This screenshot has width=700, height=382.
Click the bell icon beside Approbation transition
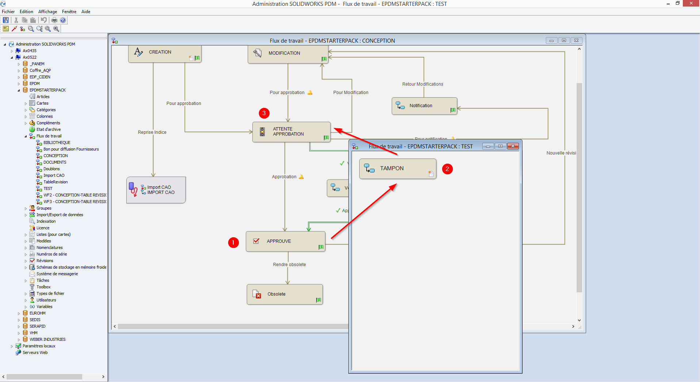pyautogui.click(x=301, y=177)
